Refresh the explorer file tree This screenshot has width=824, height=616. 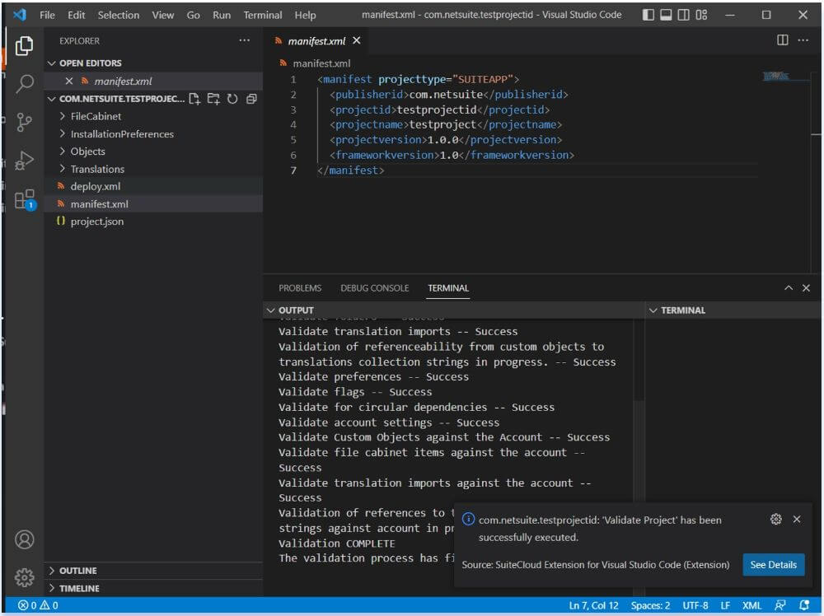[x=232, y=99]
